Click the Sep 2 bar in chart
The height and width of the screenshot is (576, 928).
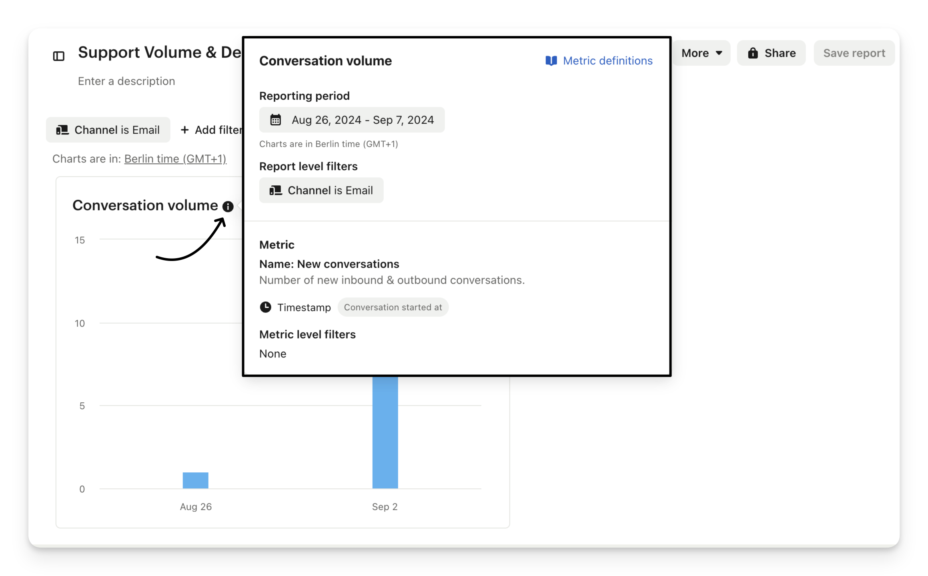click(385, 432)
